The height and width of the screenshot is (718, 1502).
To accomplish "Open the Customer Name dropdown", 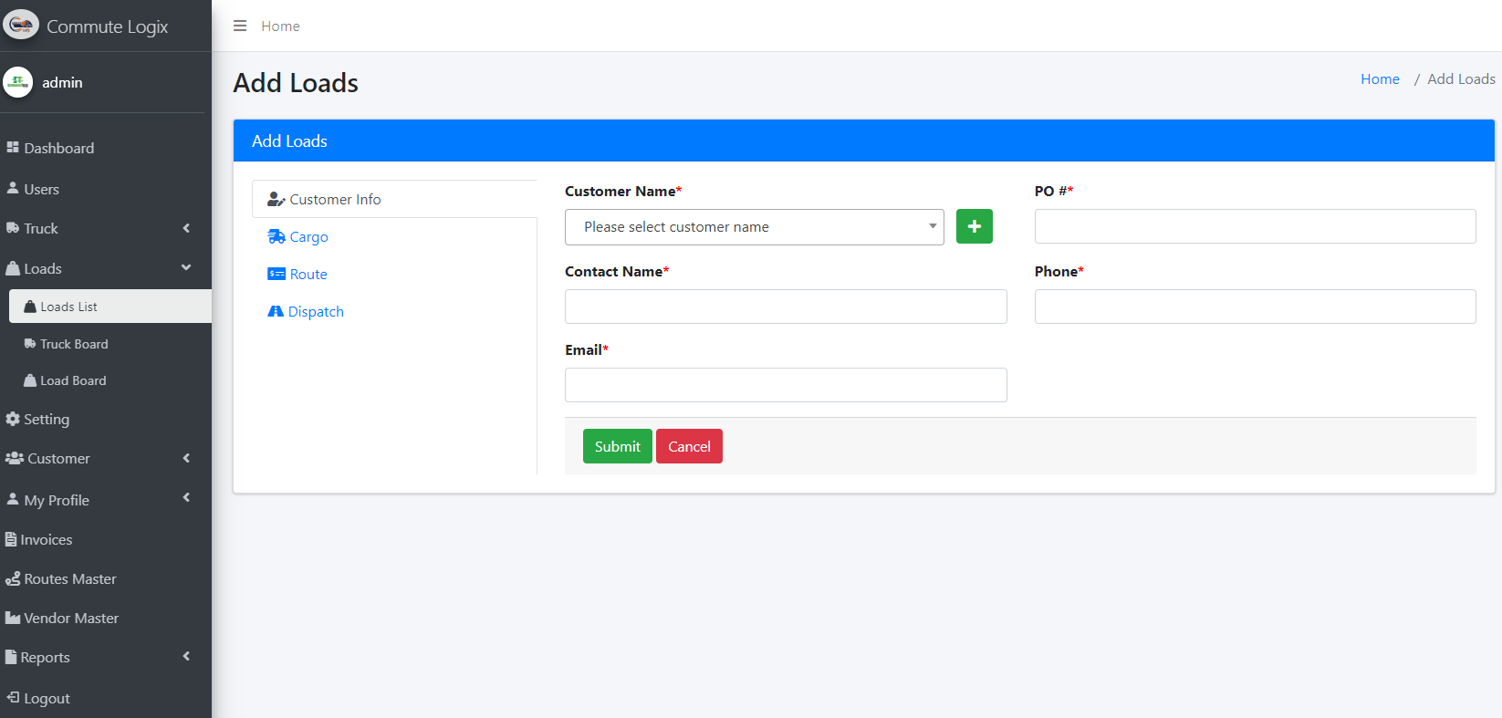I will [754, 227].
